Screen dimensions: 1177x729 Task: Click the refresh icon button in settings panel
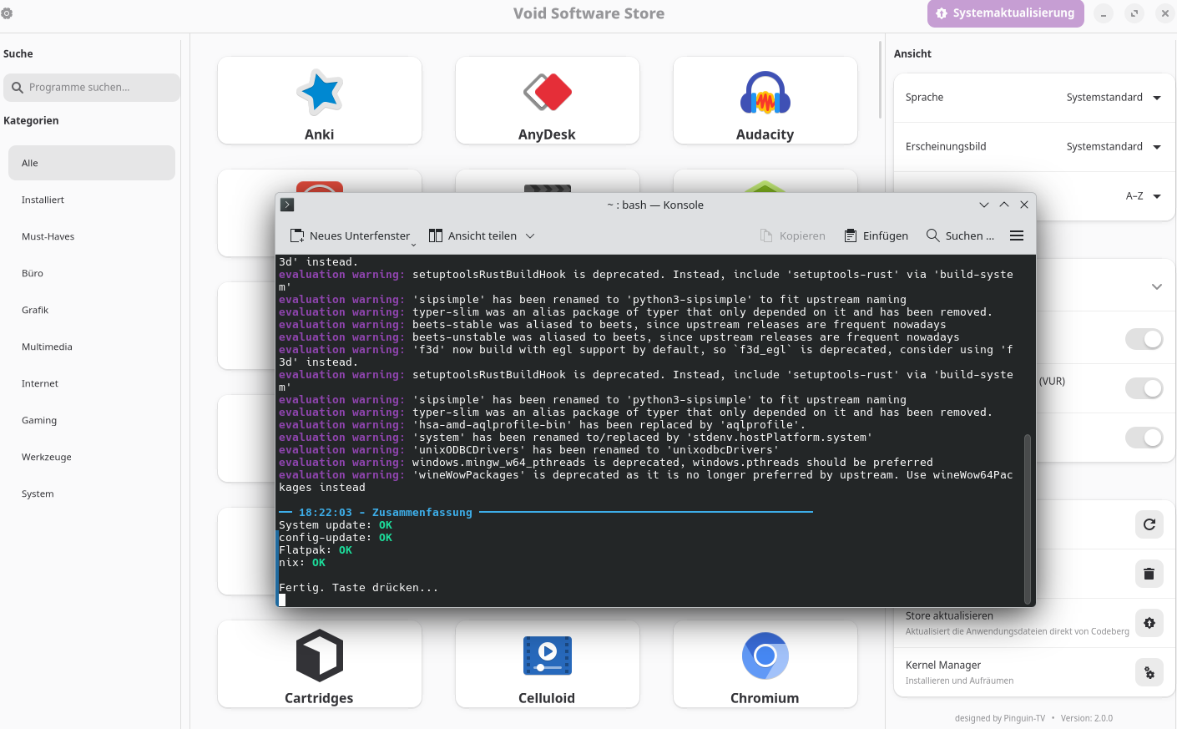click(1149, 524)
